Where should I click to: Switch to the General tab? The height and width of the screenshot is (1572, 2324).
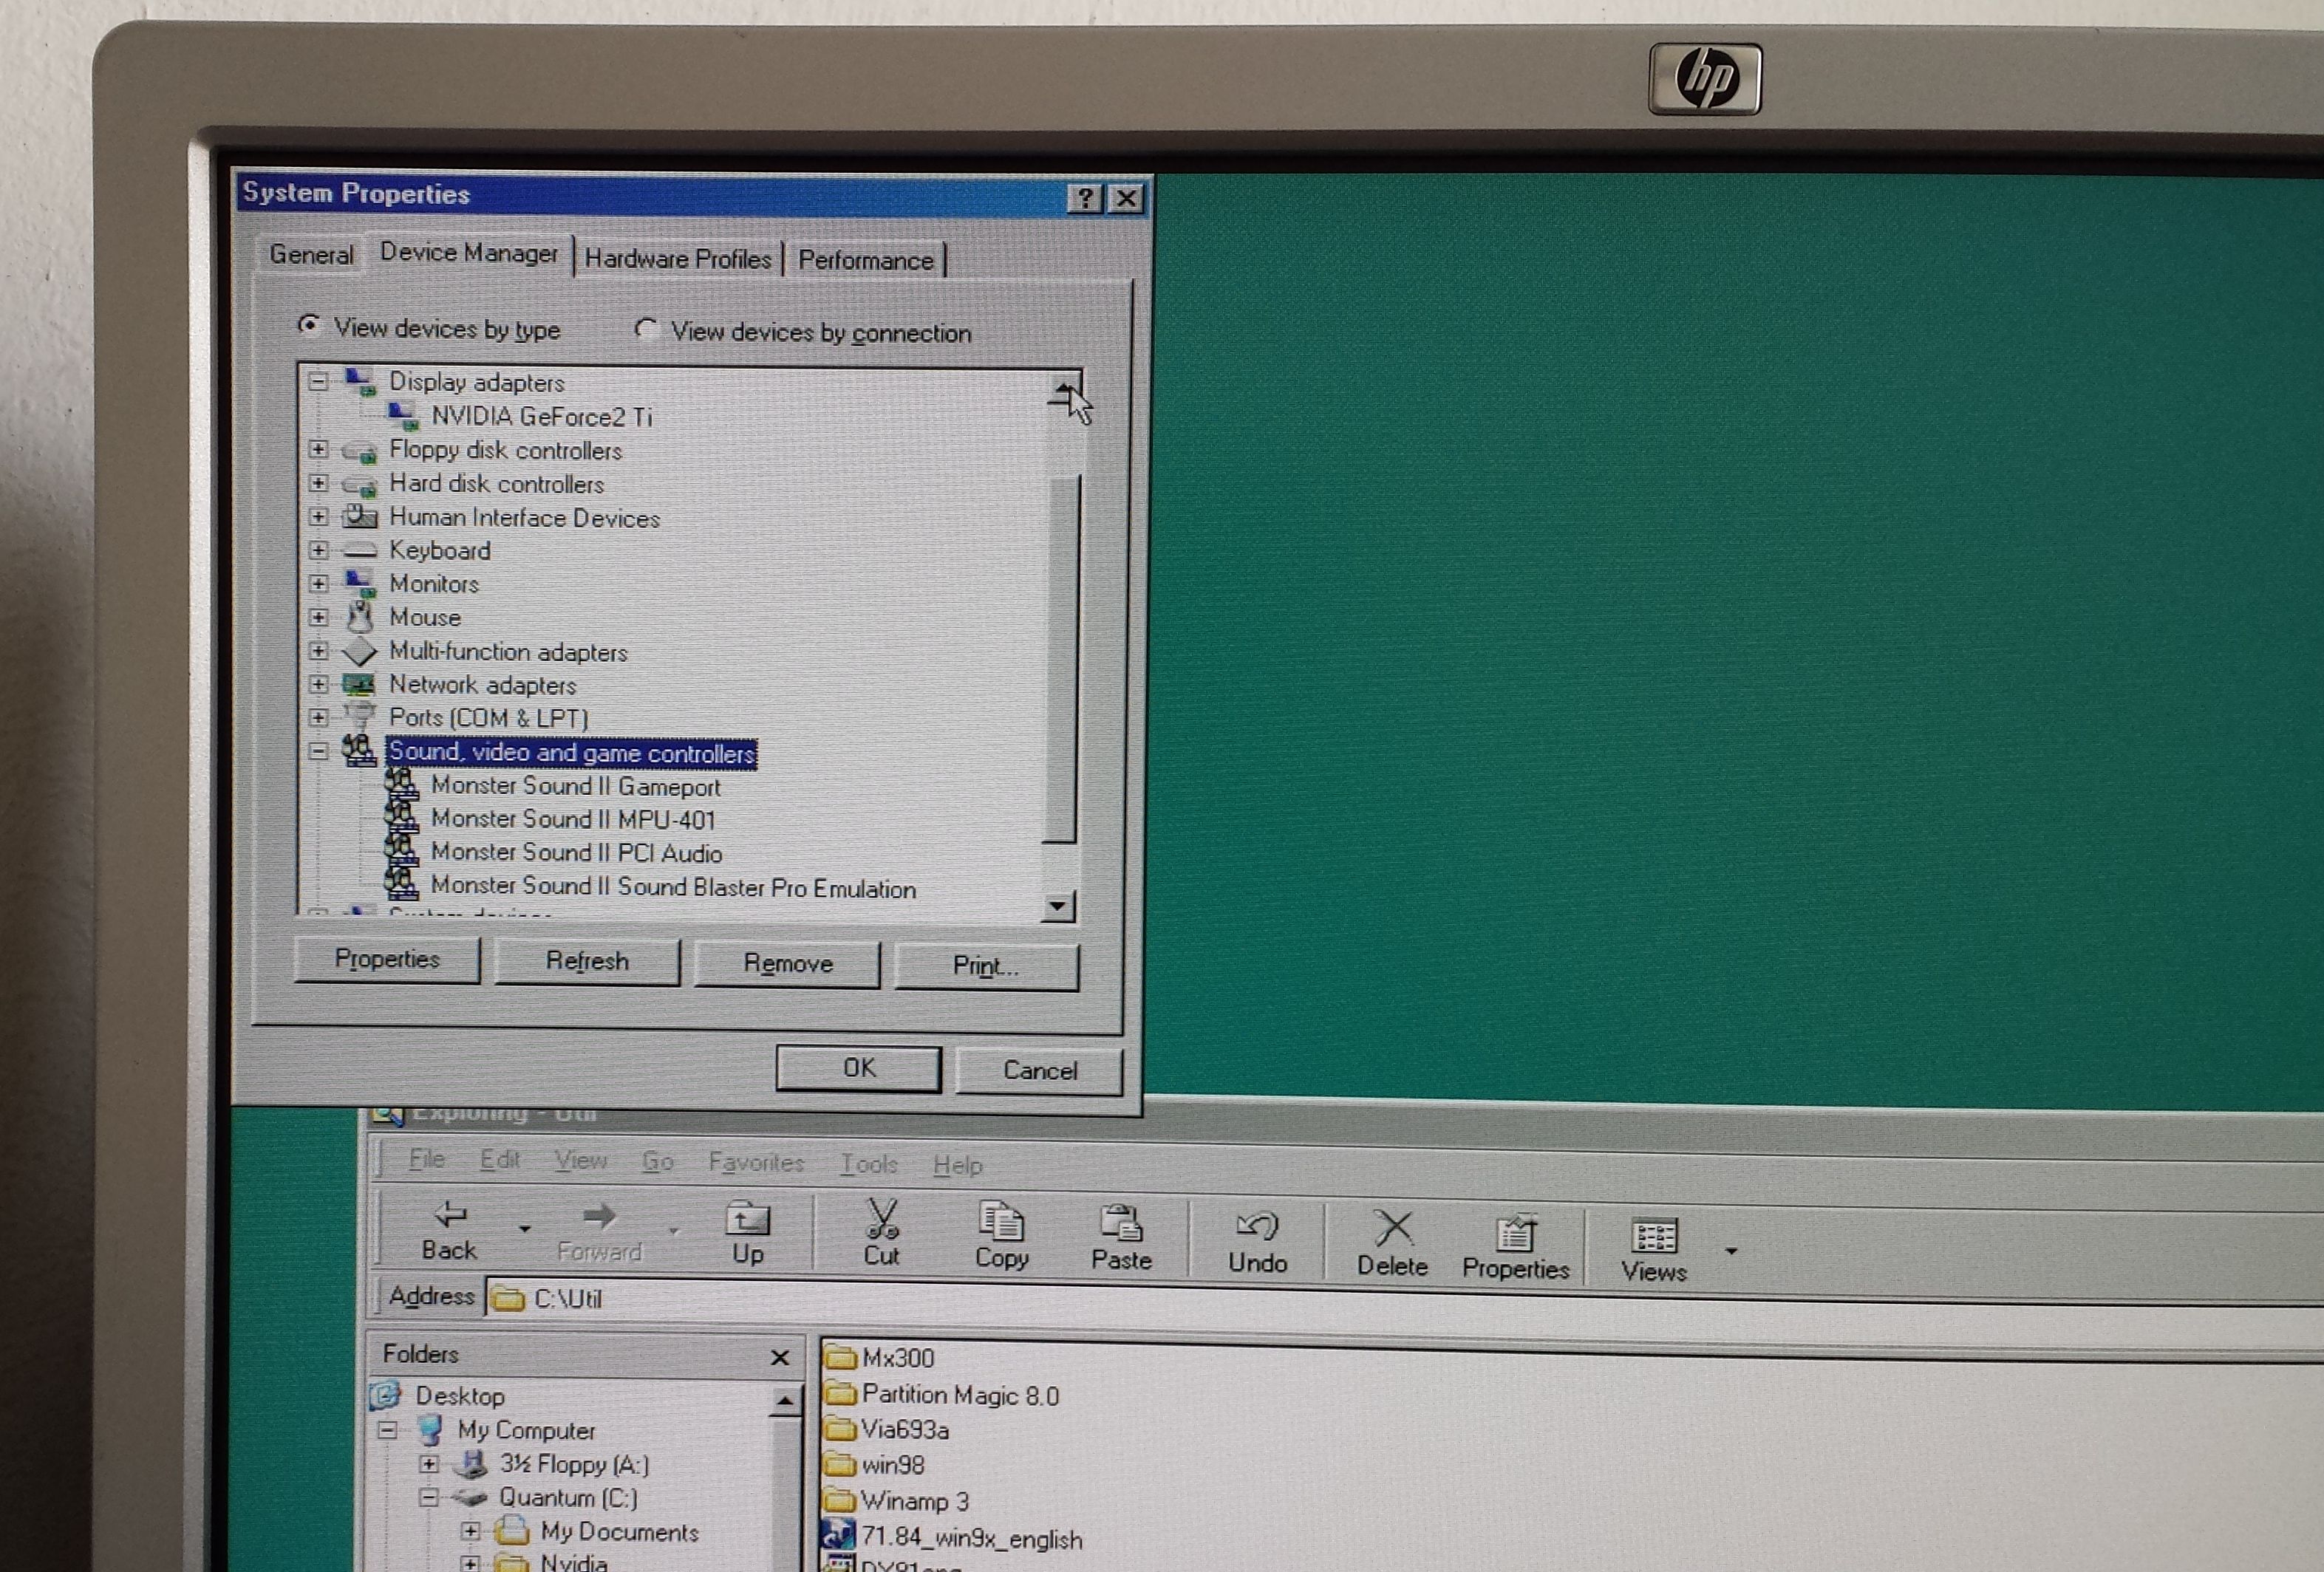(x=311, y=254)
